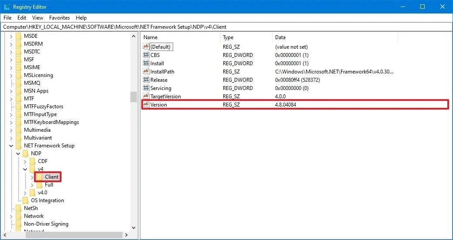Click the tree vertical scrollbar thumb
Viewport: 453px width, 240px height.
coord(133,97)
